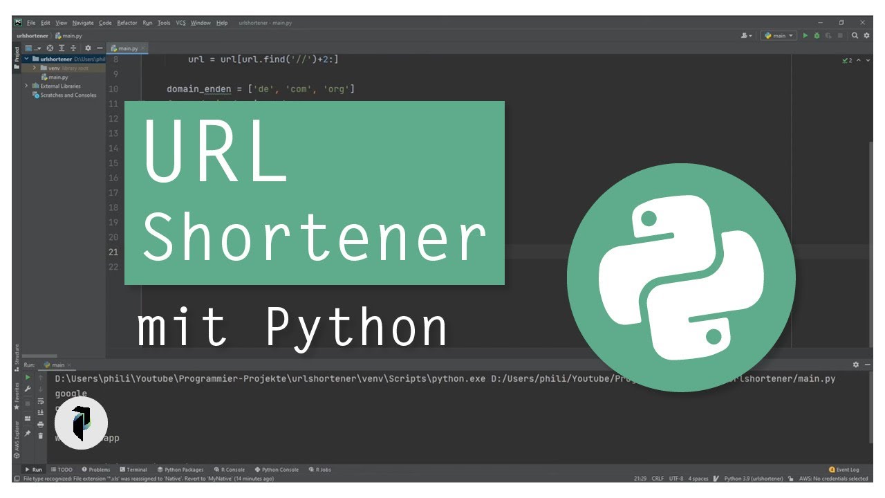Run the main configuration with green play button
The width and height of the screenshot is (885, 498).
[805, 35]
